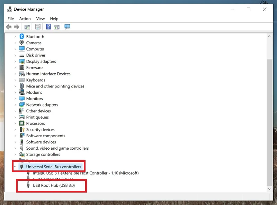Select the Universal Serial Bus controllers label

coord(54,167)
